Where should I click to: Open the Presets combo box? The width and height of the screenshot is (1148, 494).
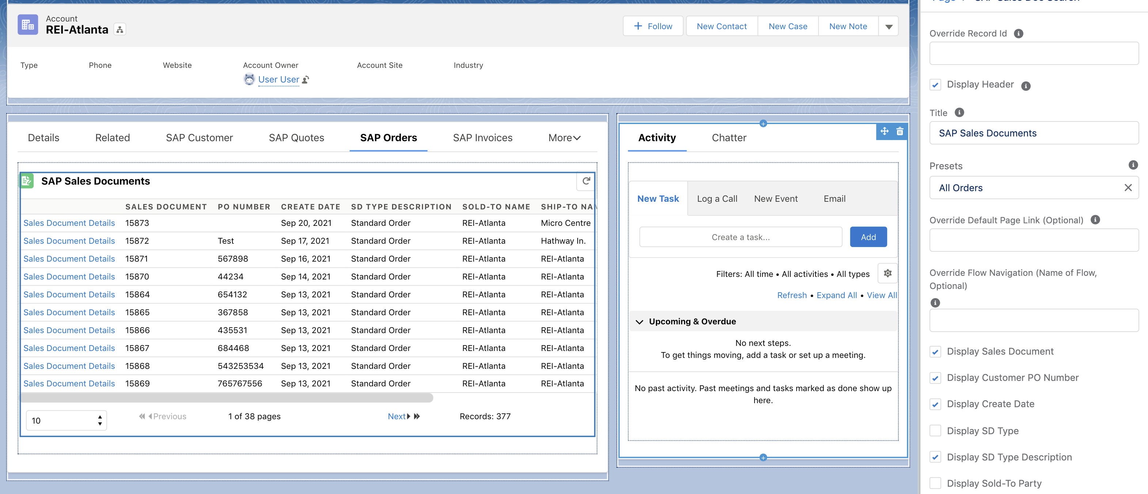(1034, 188)
